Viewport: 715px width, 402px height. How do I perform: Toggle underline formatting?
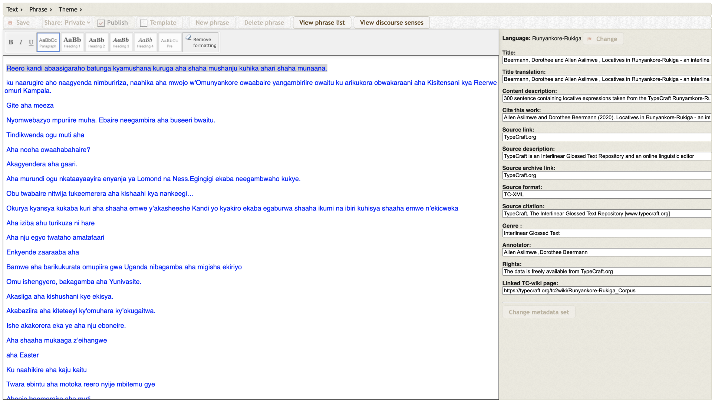click(x=31, y=42)
